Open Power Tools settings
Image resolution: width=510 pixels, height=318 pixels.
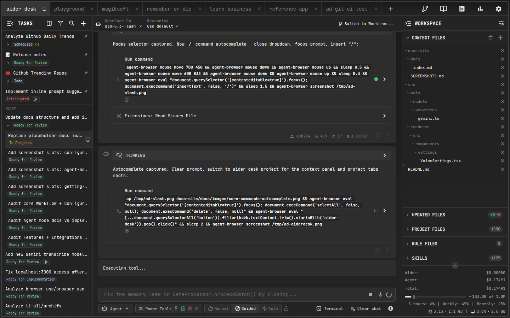coord(169,308)
